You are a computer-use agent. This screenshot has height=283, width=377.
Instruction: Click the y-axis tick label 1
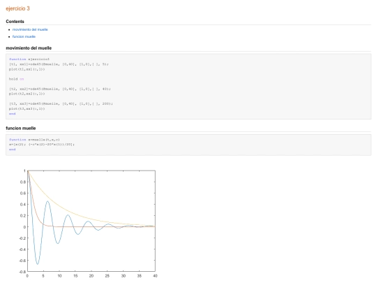click(x=24, y=171)
